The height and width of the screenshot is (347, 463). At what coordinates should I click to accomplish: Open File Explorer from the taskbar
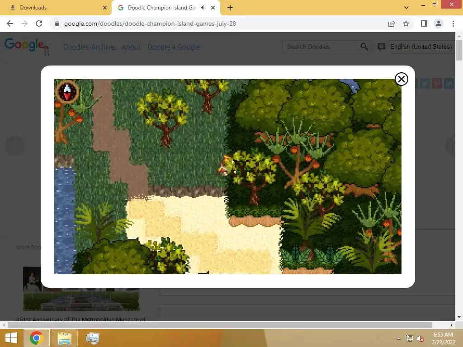(64, 338)
